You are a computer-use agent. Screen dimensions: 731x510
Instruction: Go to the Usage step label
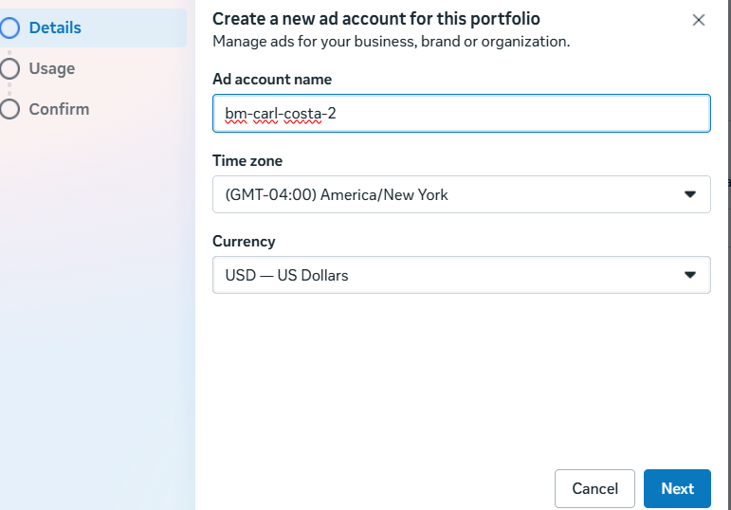tap(52, 68)
